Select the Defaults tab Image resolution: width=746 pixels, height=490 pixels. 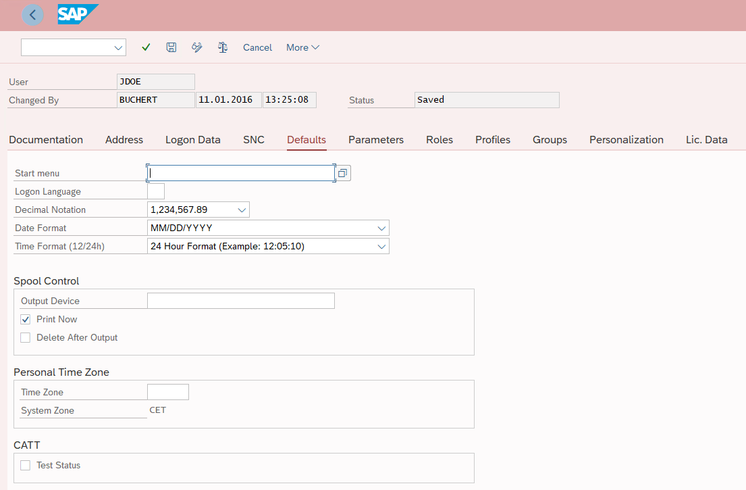[x=307, y=139]
